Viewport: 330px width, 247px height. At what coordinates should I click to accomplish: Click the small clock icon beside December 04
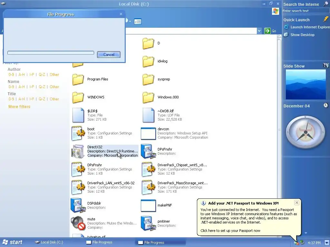326,105
